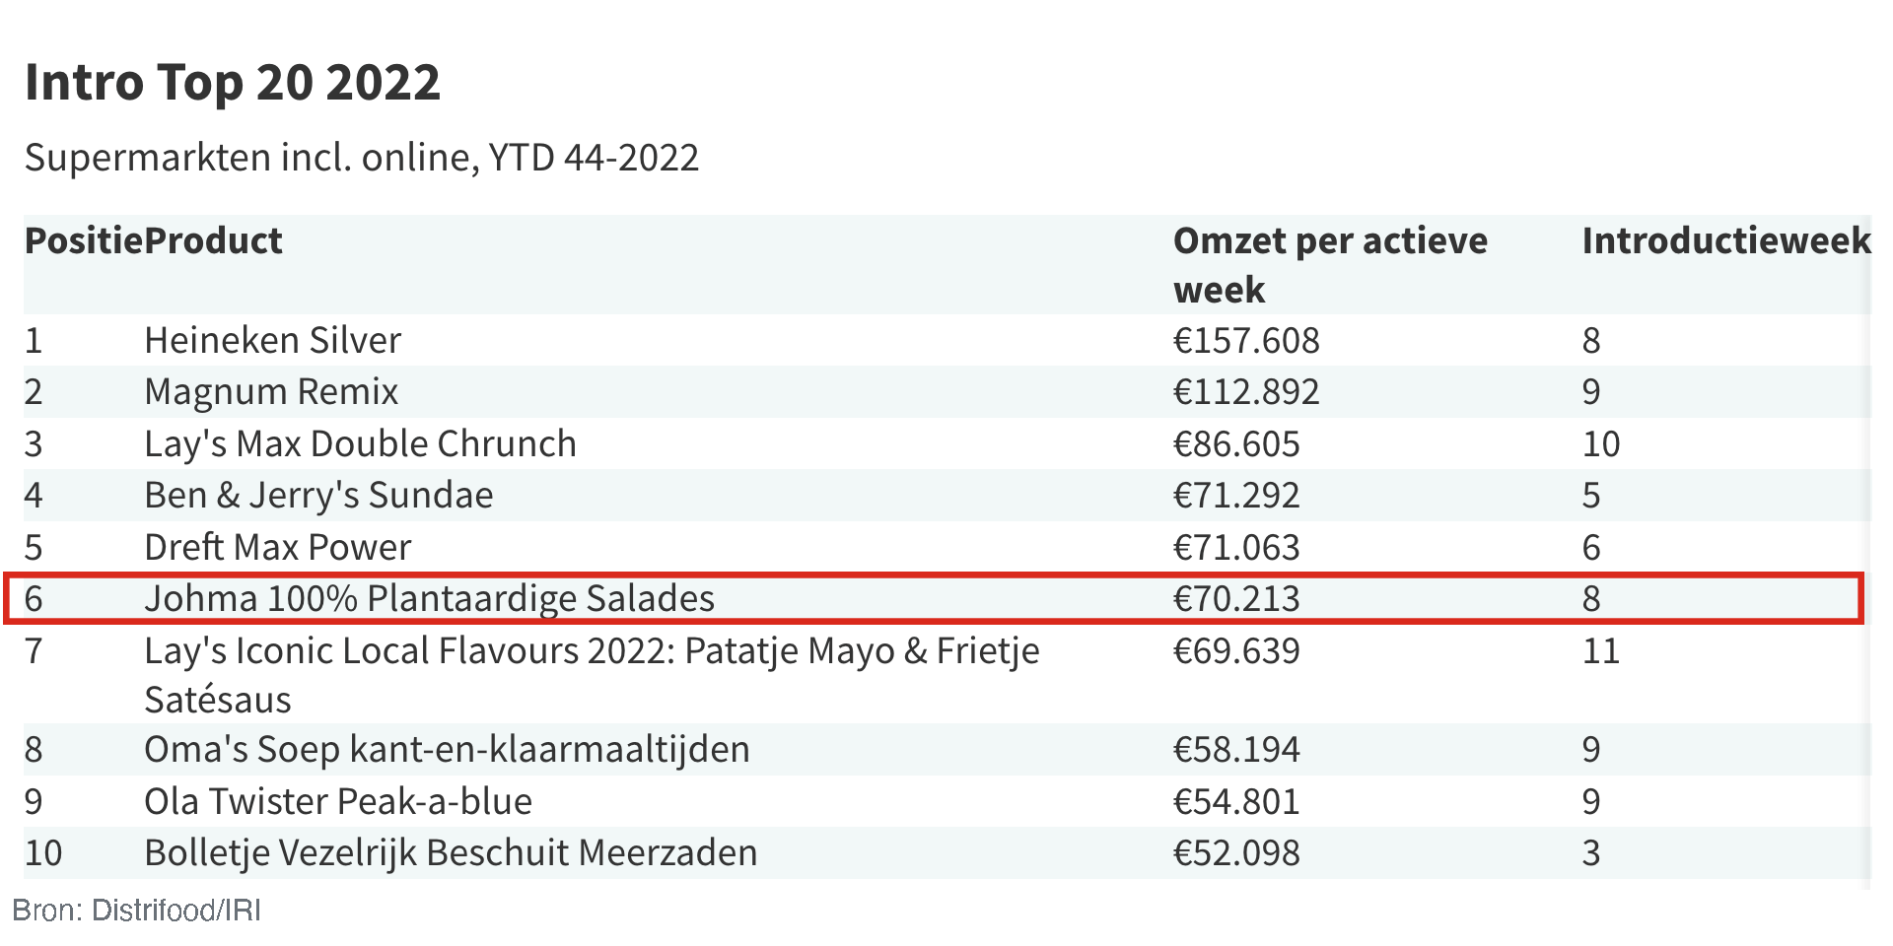1893x946 pixels.
Task: Select Oma's Soep kant-en-klaarmaaltijden product
Action: [x=447, y=750]
